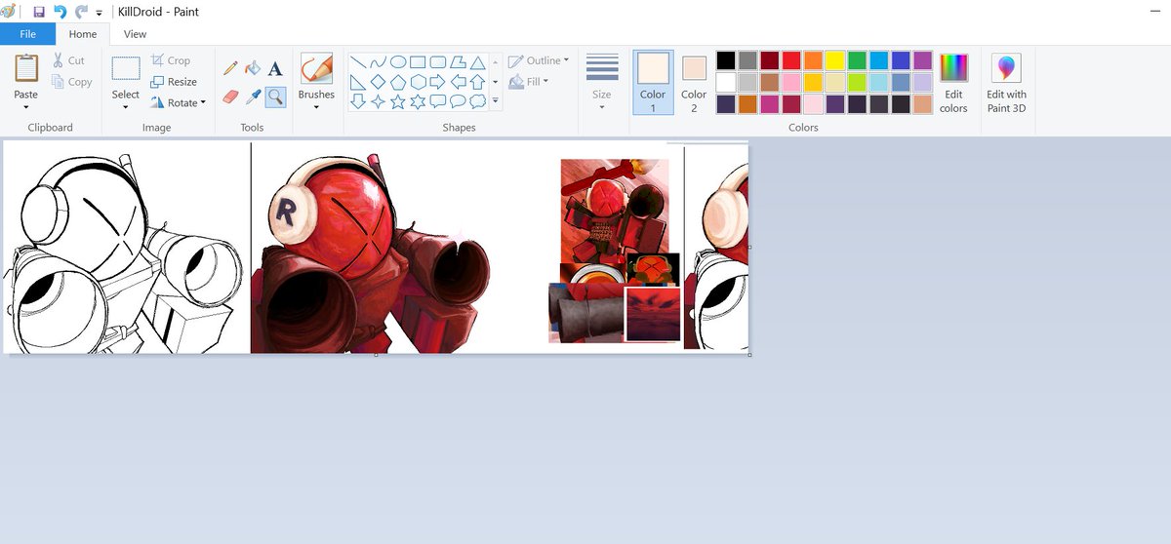1171x544 pixels.
Task: Open Paint application menu icon in title bar
Action: (x=10, y=12)
